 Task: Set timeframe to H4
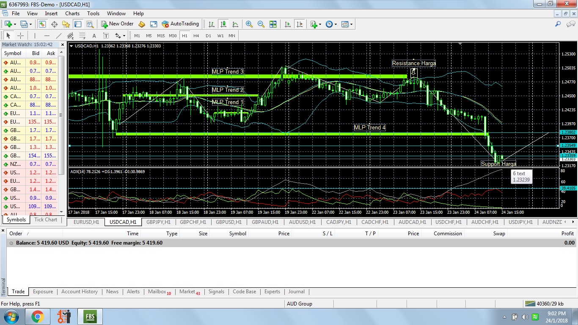point(196,36)
